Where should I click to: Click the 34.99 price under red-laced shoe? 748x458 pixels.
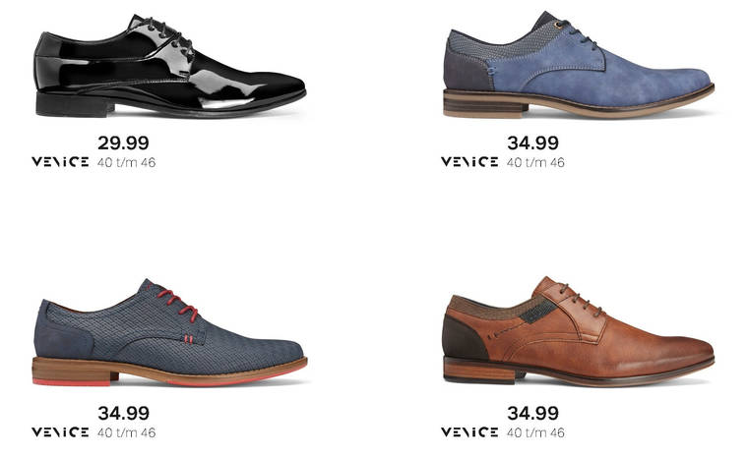124,413
